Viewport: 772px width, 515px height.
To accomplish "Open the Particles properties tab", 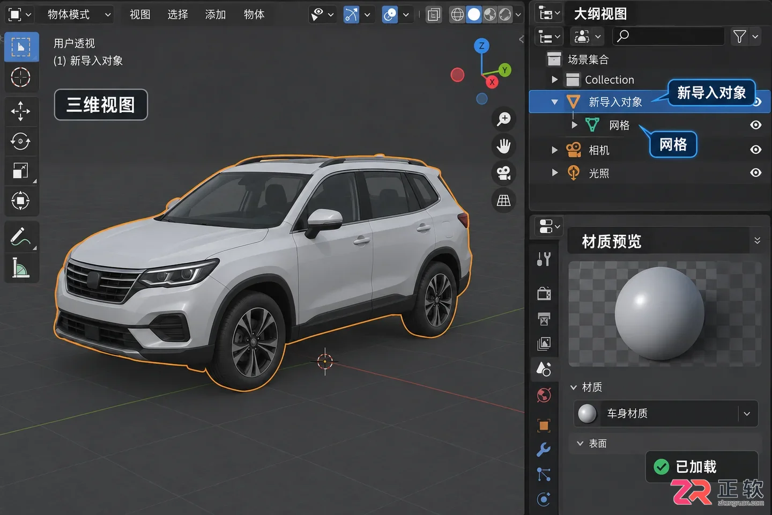I will coord(544,475).
